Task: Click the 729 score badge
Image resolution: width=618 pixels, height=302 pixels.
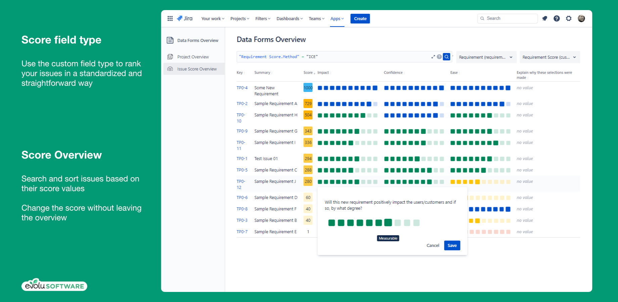Action: [308, 103]
